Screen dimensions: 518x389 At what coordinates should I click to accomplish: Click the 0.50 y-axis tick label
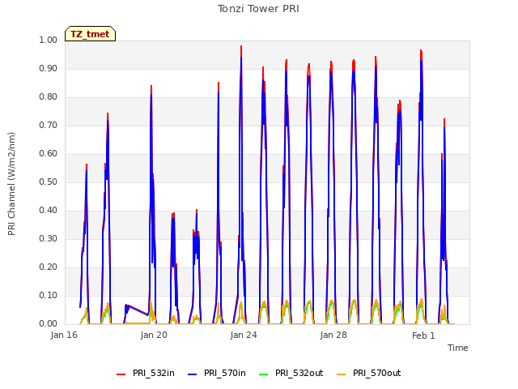(49, 182)
